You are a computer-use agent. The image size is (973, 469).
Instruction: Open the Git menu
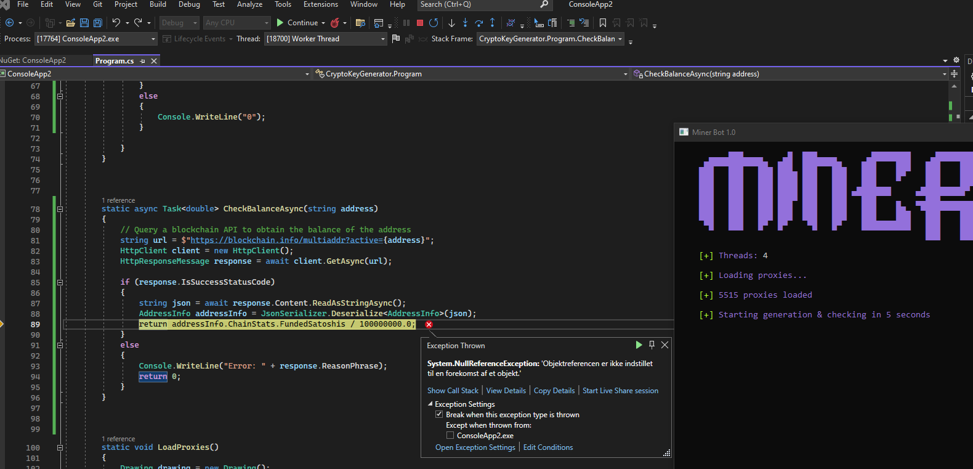(x=97, y=4)
